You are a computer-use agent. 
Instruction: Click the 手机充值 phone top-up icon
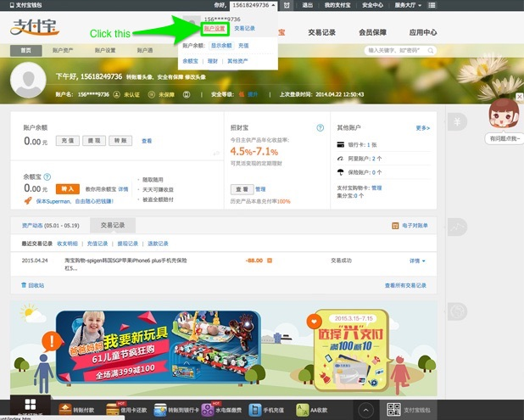255,411
